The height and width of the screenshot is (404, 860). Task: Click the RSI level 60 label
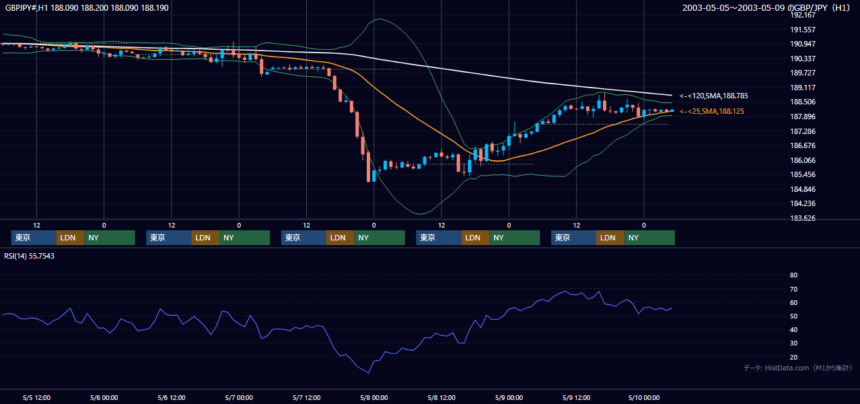pos(793,302)
